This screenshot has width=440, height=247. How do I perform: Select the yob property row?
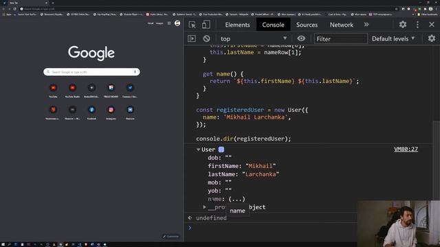click(x=219, y=191)
